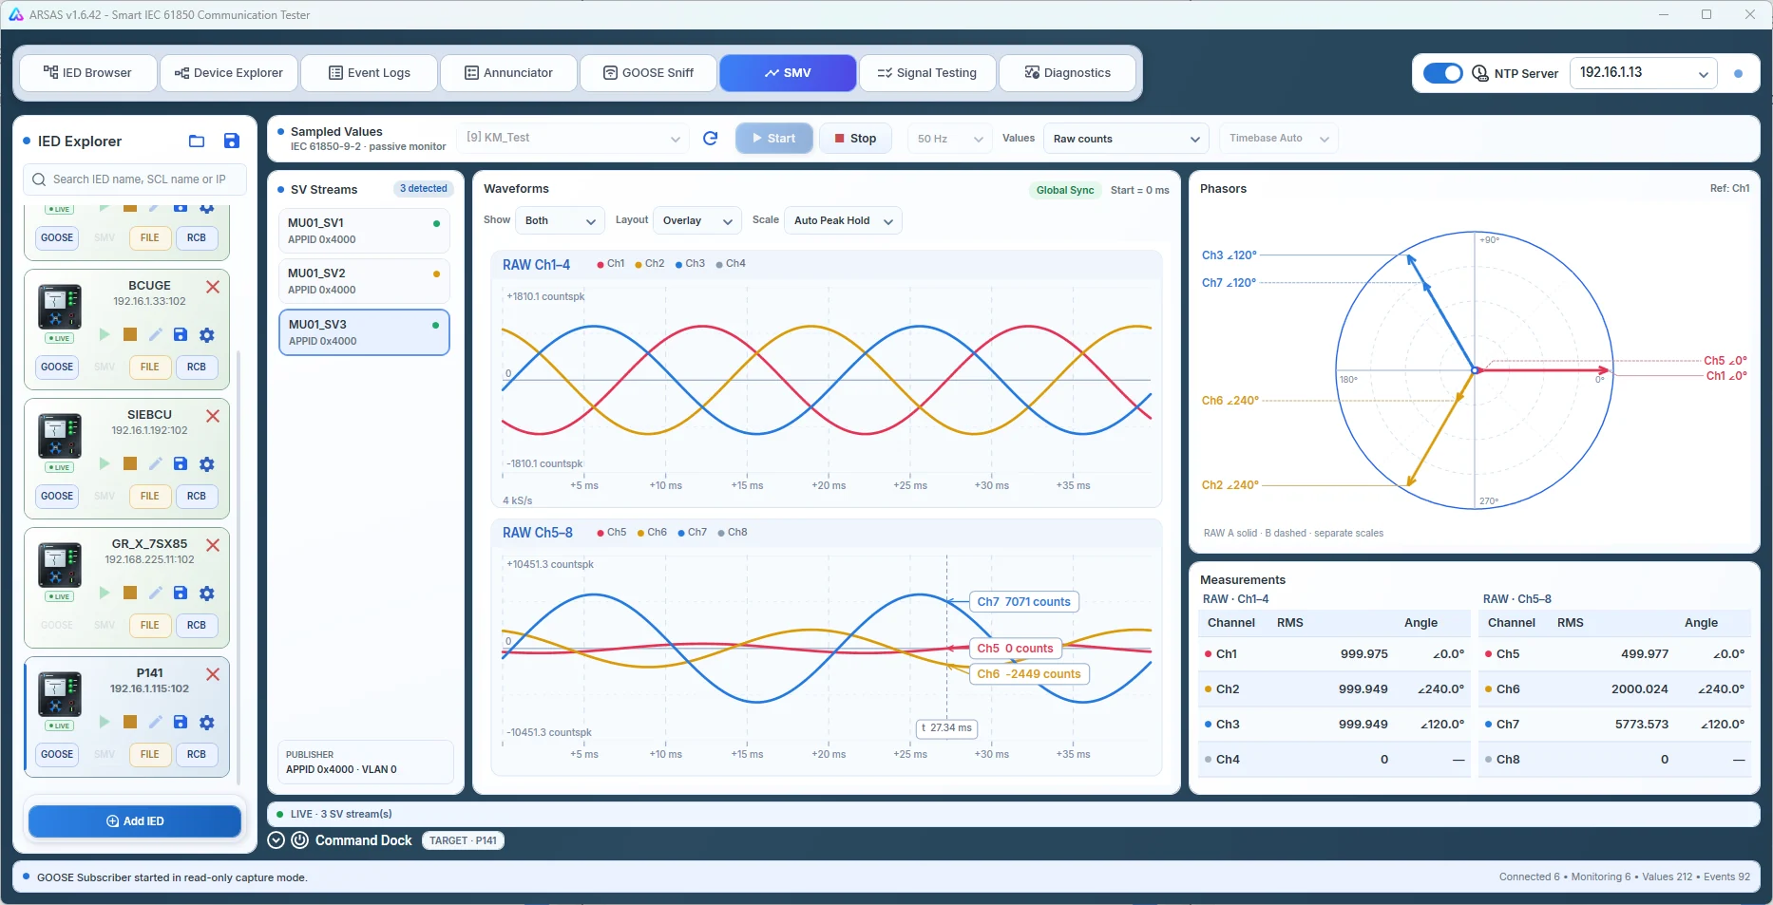The image size is (1773, 905).
Task: Open the Diagnostics tab
Action: 1067,73
